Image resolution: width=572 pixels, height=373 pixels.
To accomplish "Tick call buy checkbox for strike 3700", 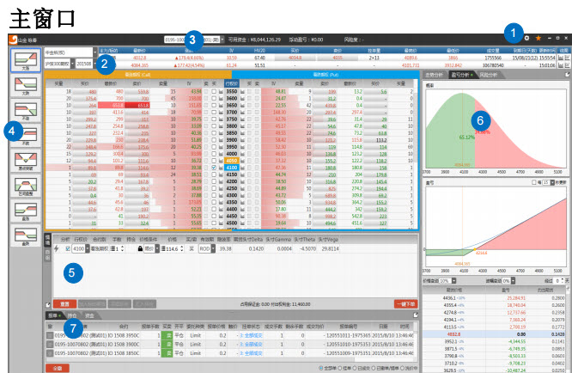I will point(214,113).
